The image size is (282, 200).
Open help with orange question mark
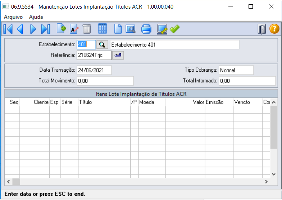(x=274, y=29)
